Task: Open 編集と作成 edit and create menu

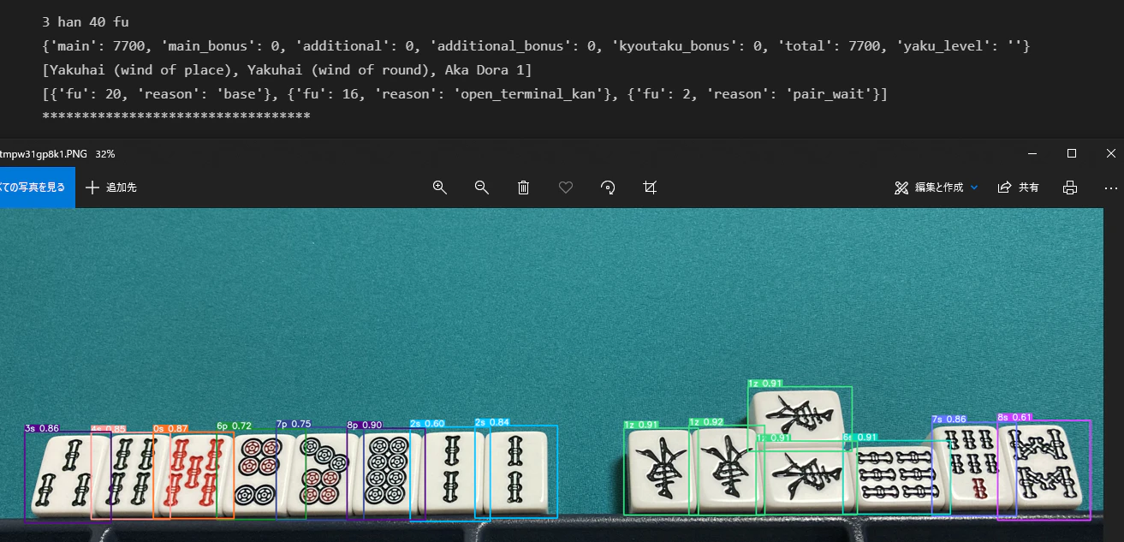Action: (x=936, y=188)
